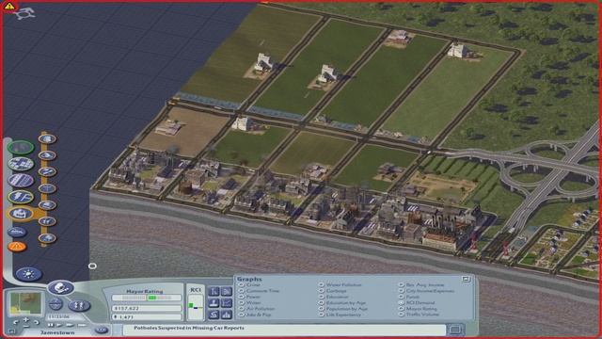Image resolution: width=602 pixels, height=339 pixels.
Task: Click the city minimap thumbnail
Action: point(25,303)
